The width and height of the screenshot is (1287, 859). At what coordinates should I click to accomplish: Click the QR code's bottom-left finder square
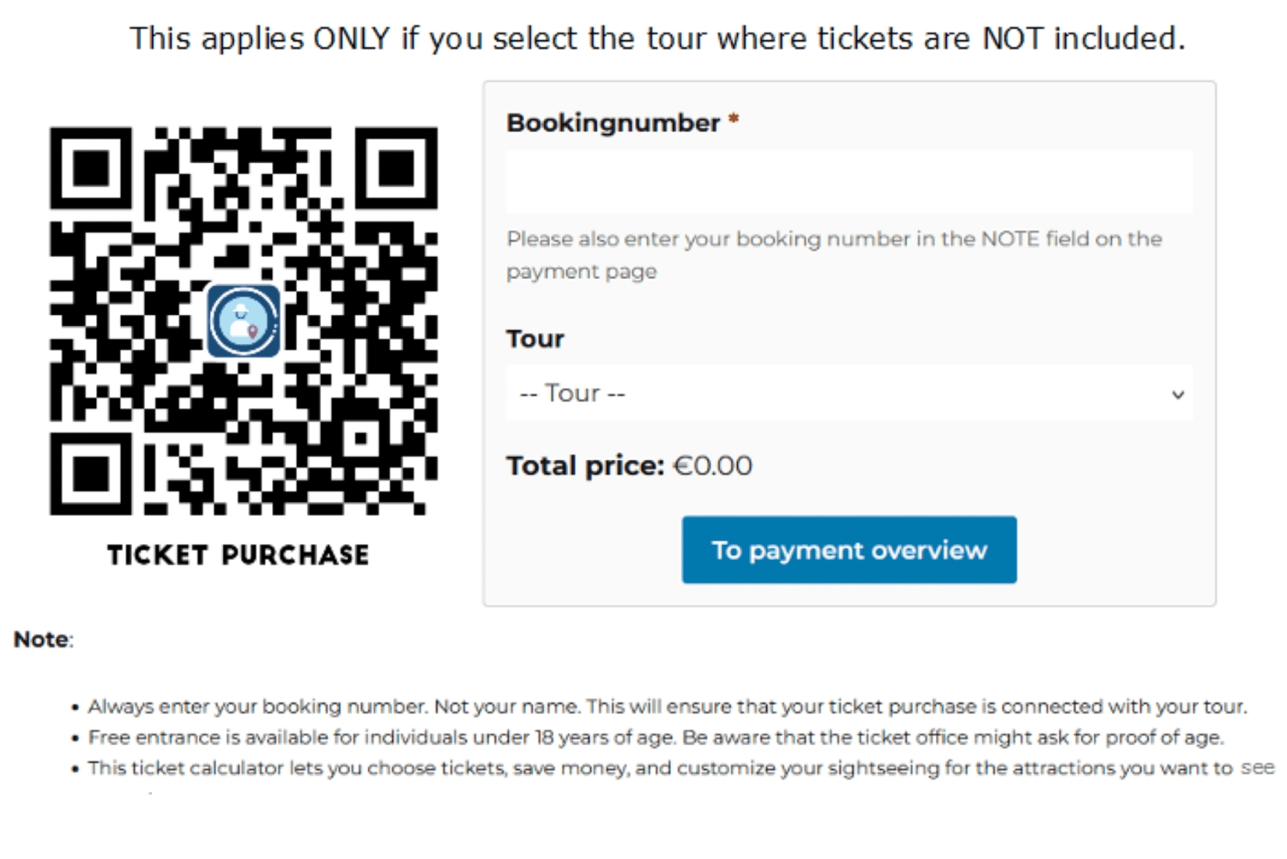coord(91,474)
